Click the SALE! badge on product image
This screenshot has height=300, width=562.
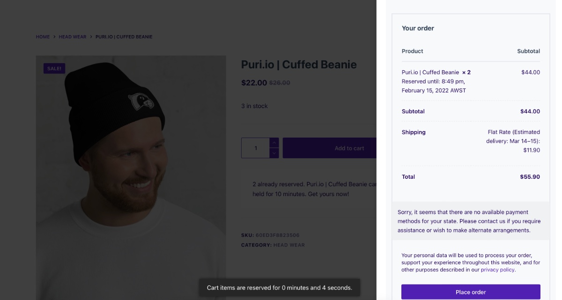(x=55, y=68)
